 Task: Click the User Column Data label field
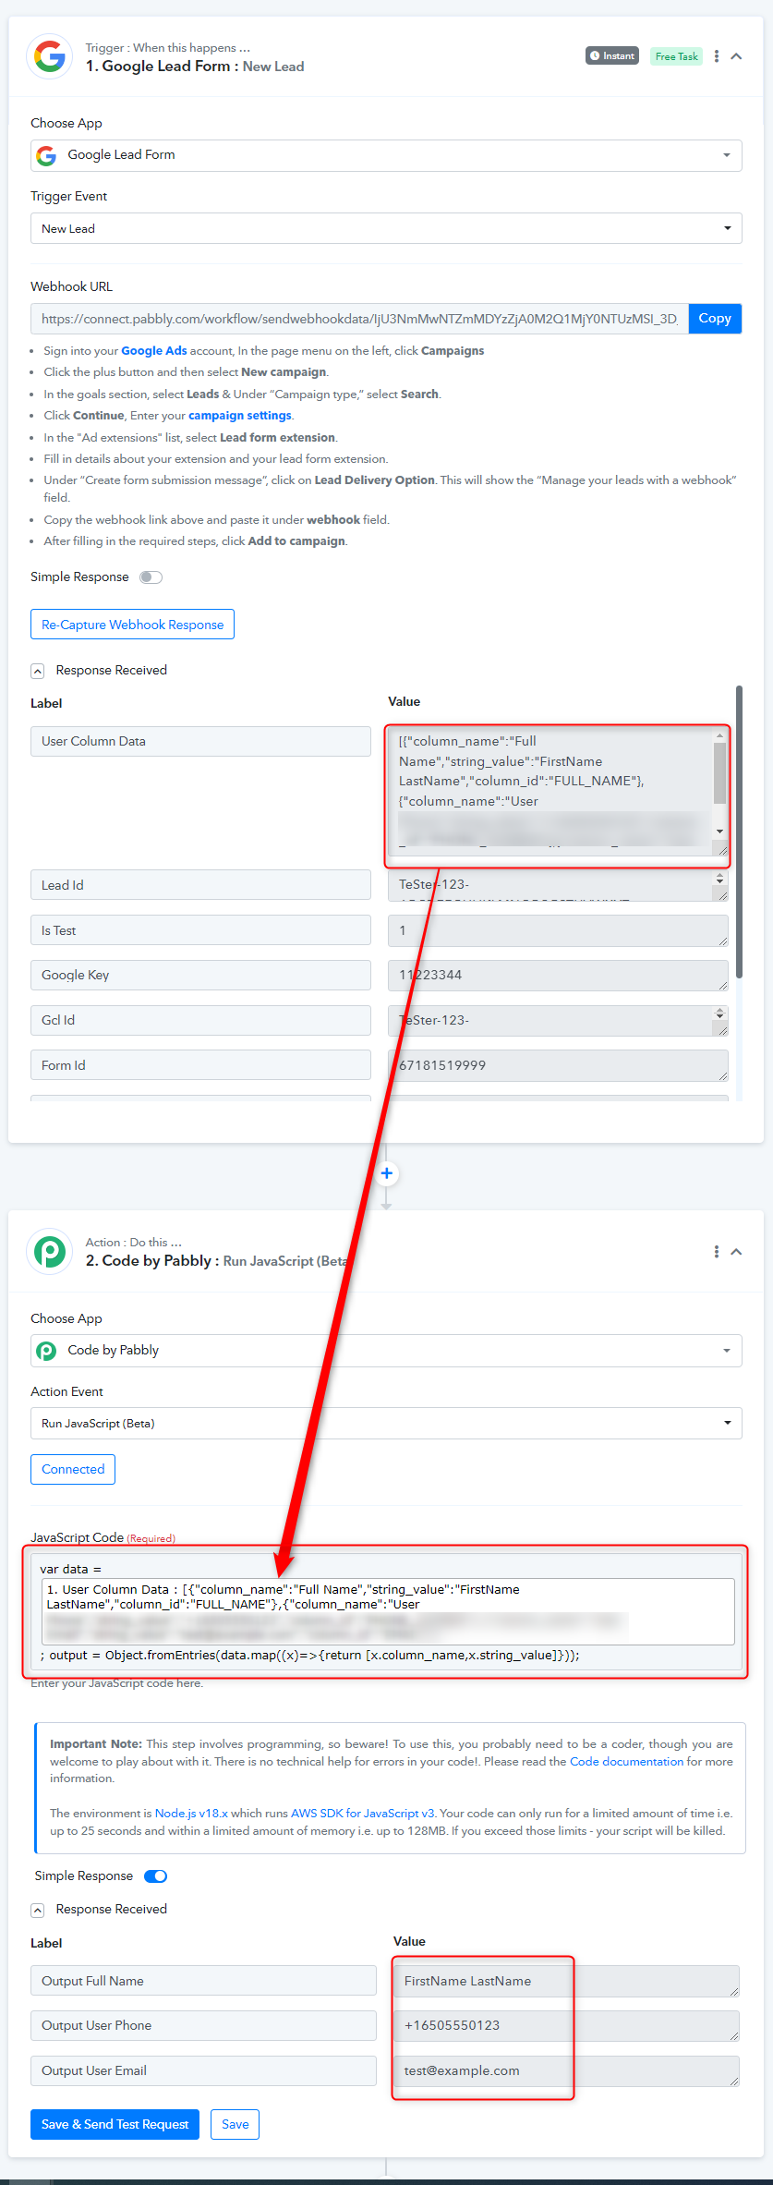[200, 741]
